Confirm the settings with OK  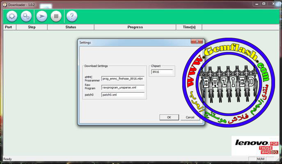point(169,117)
